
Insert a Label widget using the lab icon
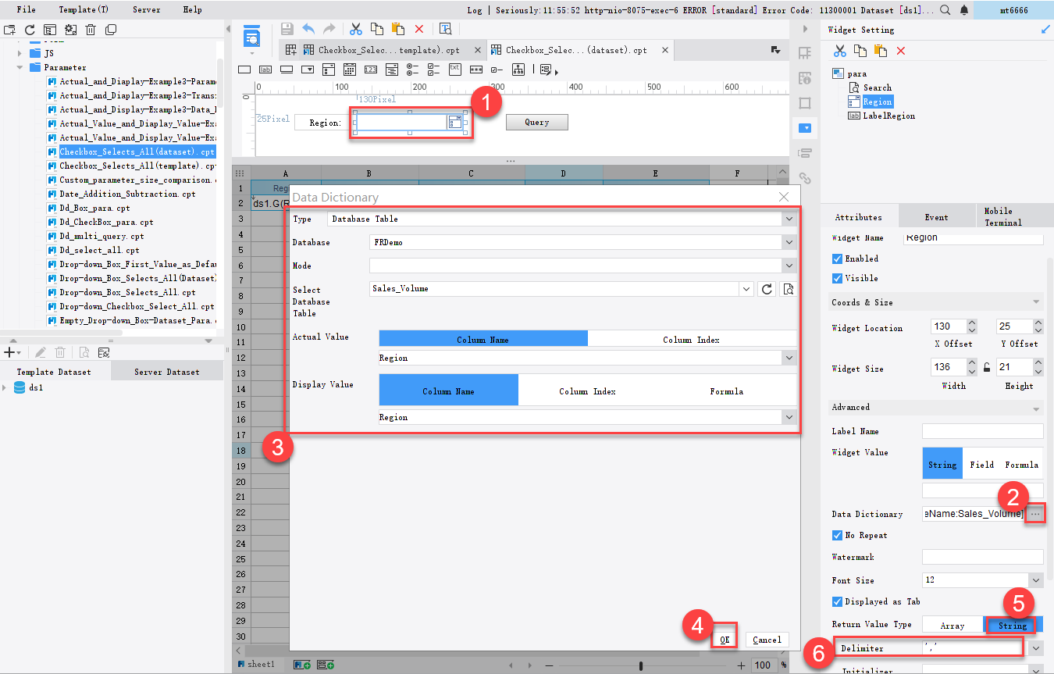[x=265, y=69]
